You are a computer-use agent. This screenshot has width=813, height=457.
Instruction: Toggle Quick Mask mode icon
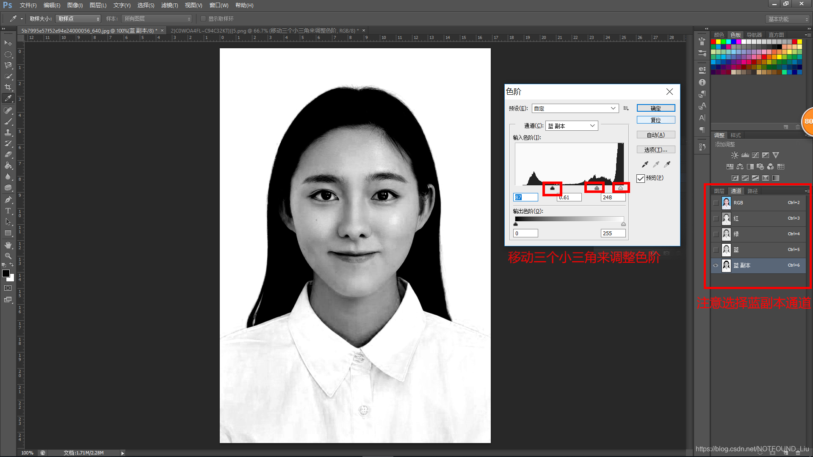click(x=8, y=288)
